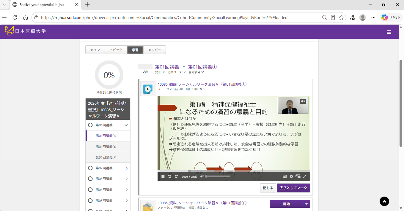Click the zoom-out magnifier in the address bar
404x212 pixels.
[x=325, y=17]
